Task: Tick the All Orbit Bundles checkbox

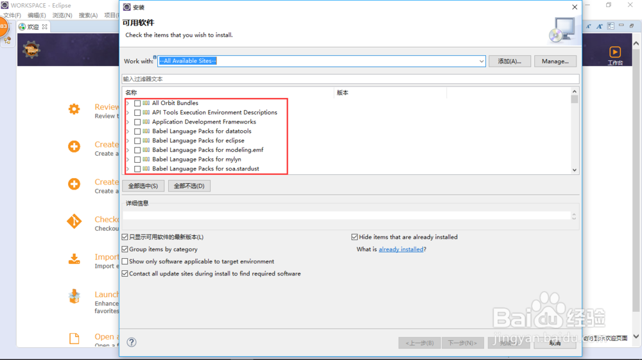Action: click(137, 103)
